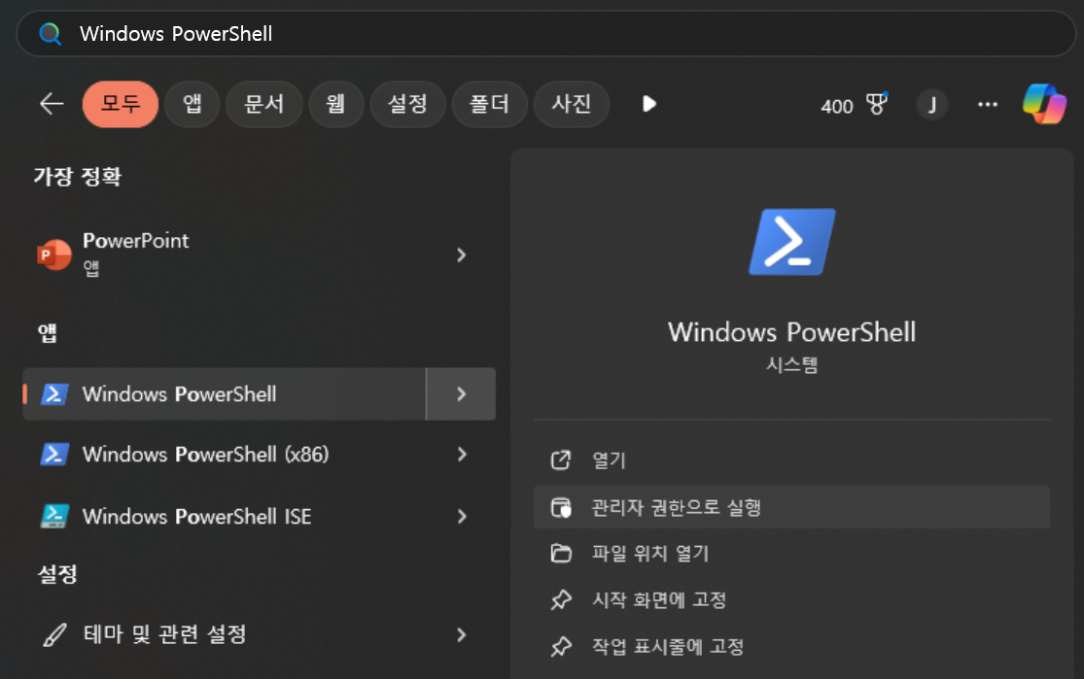The image size is (1084, 679).
Task: Expand the 테마 및 관련 설정 chevron
Action: click(x=461, y=634)
